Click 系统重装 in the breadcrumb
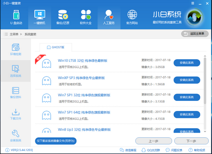The height and width of the screenshot is (154, 212). [x=30, y=34]
